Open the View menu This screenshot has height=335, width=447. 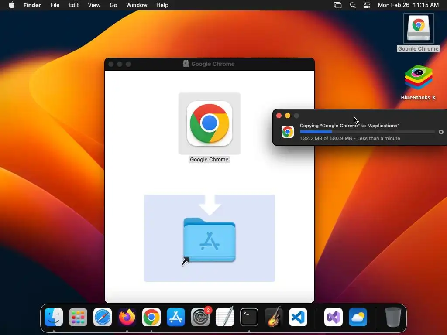[94, 5]
